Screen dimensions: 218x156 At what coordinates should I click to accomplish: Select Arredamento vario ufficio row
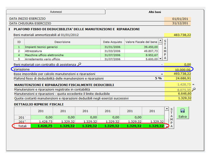[86, 59]
